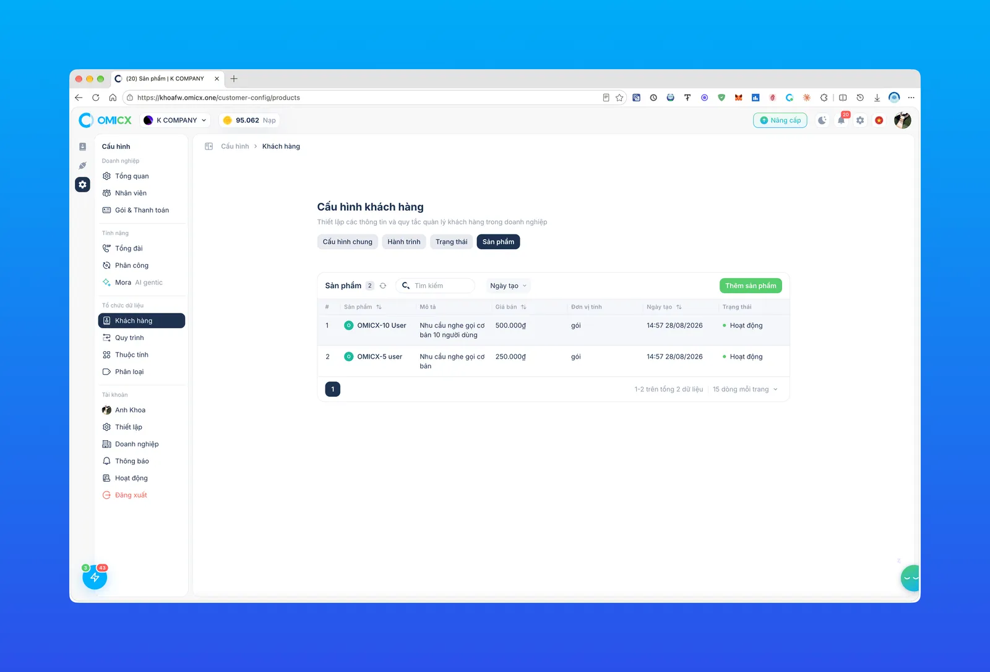This screenshot has width=990, height=672.
Task: Go to page 1 in pagination
Action: coord(333,389)
